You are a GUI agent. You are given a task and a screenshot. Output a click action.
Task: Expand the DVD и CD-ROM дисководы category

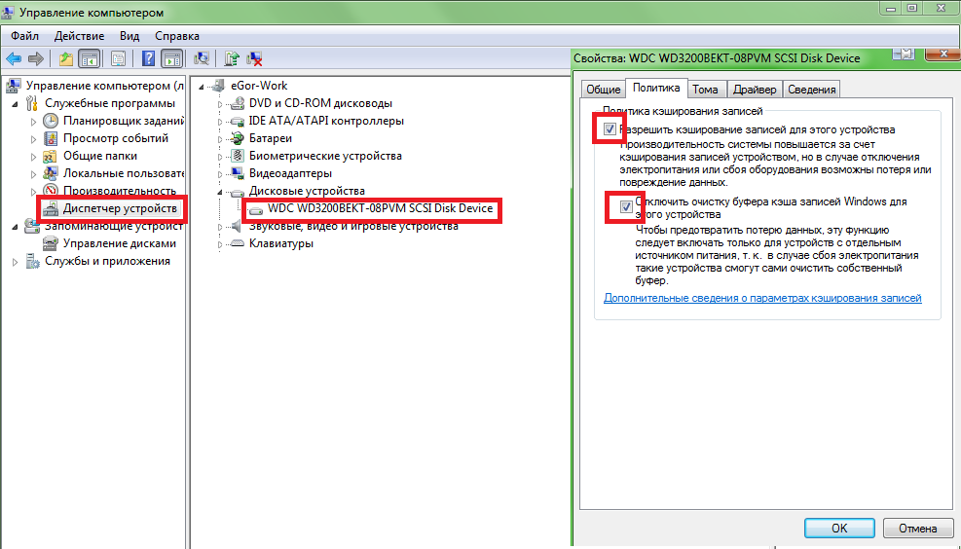point(220,103)
